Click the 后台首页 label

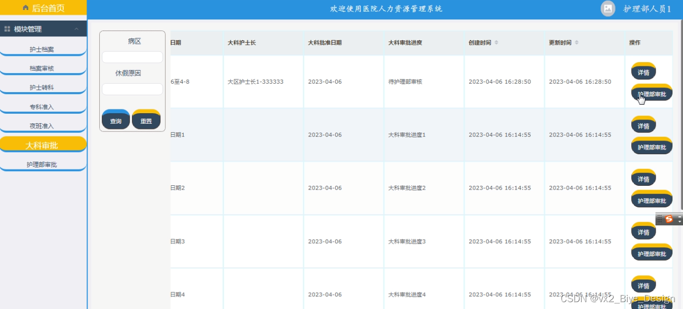pyautogui.click(x=49, y=8)
